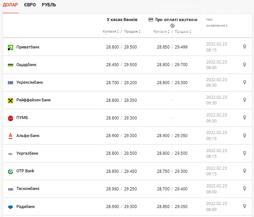Click the map pin for Альфа-Банк
This screenshot has width=254, height=217.
pyautogui.click(x=245, y=136)
